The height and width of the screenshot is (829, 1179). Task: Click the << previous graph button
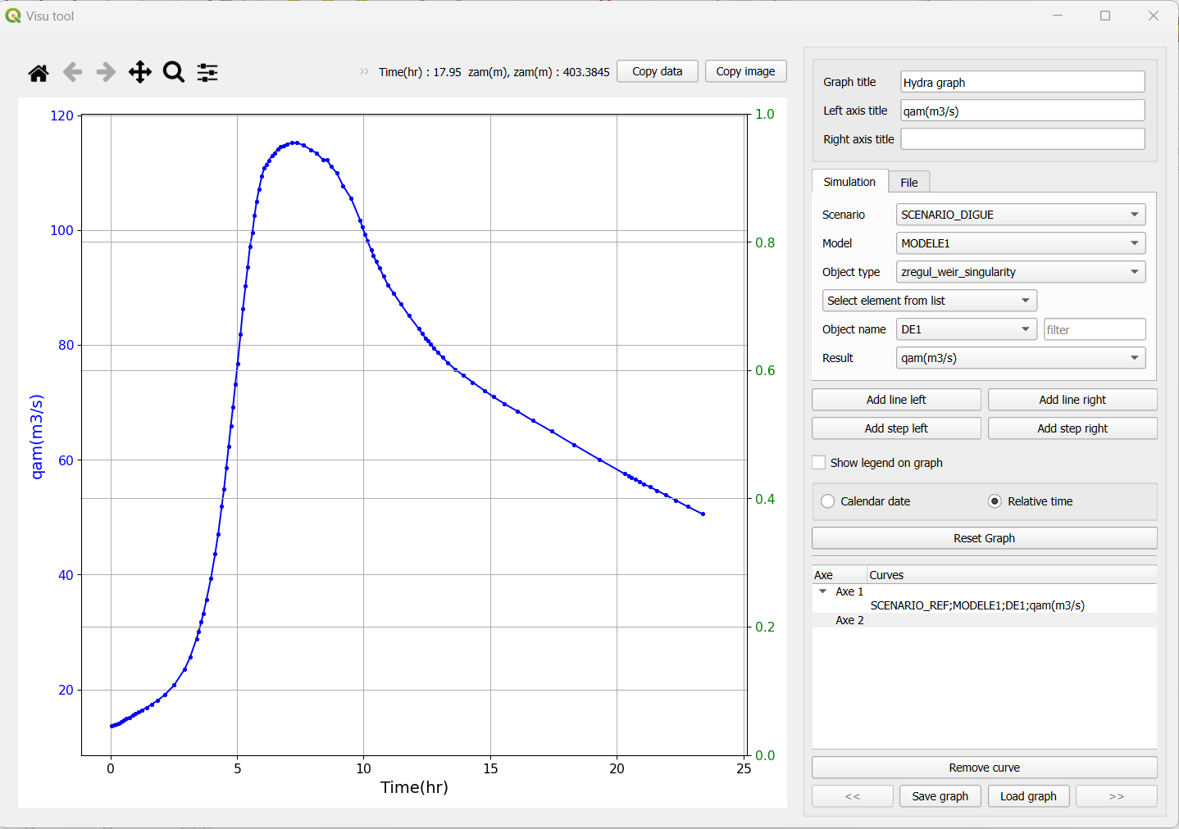click(x=853, y=796)
